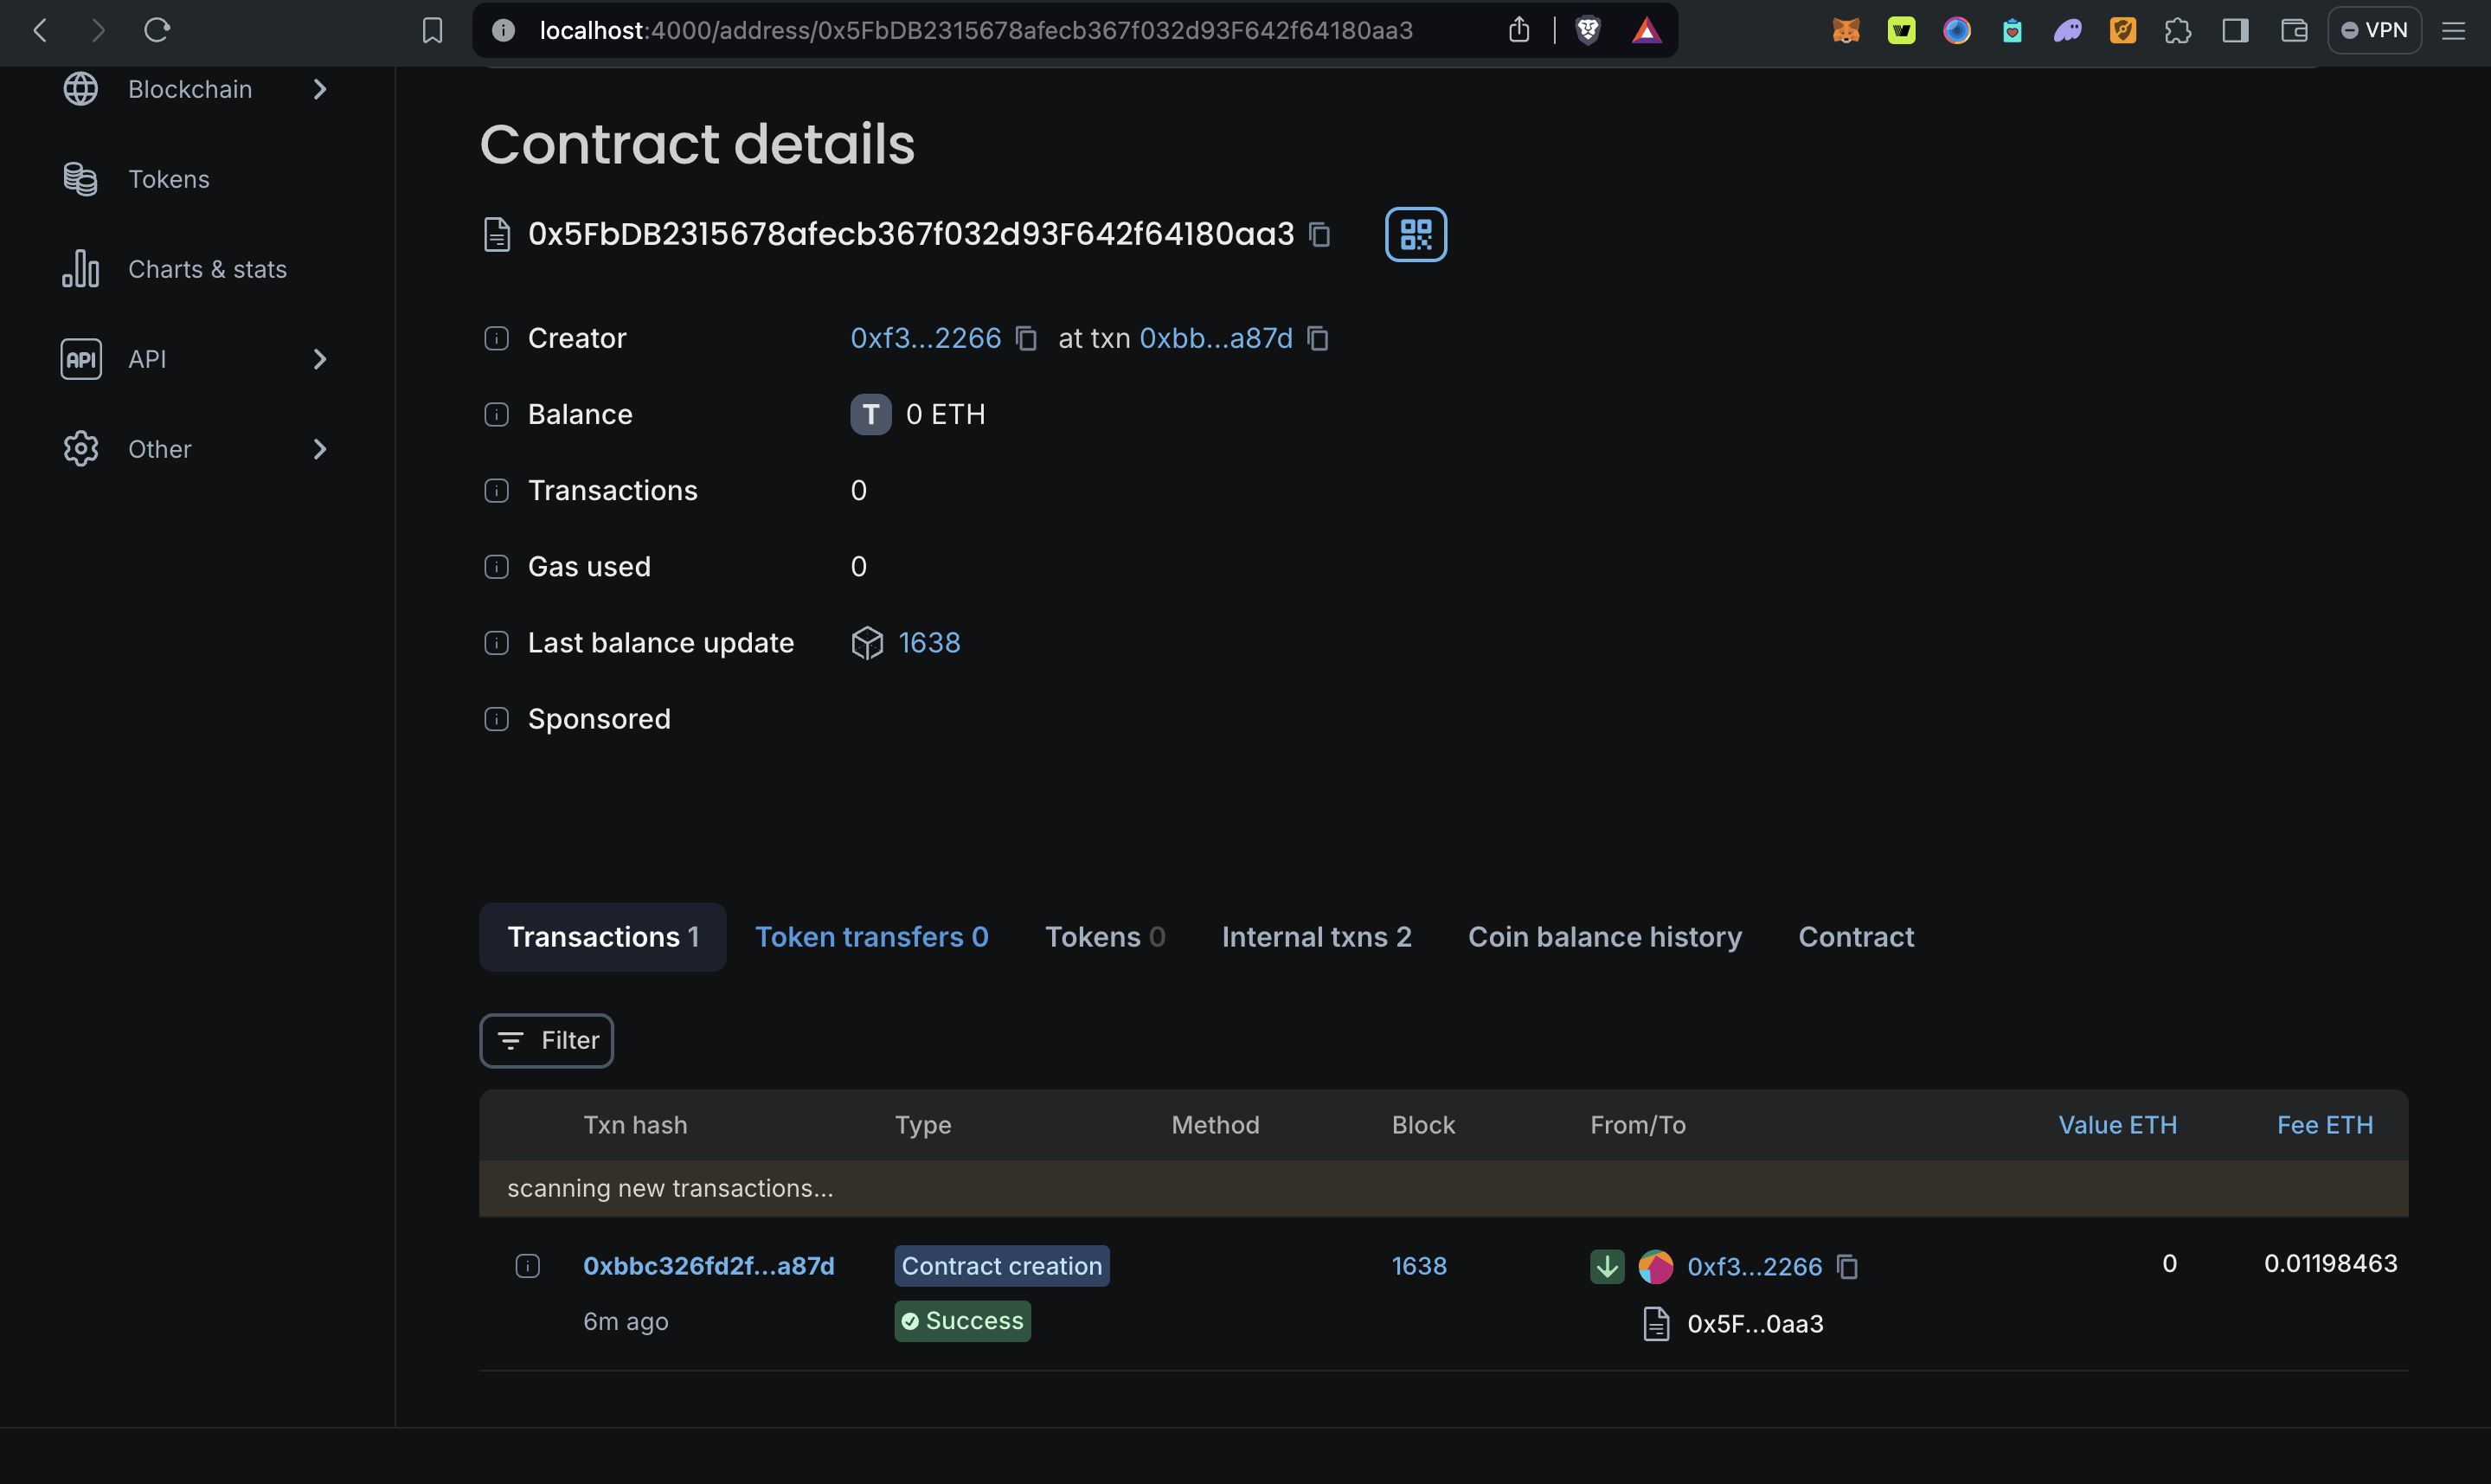Toggle the VPN button in toolbar

[x=2374, y=30]
